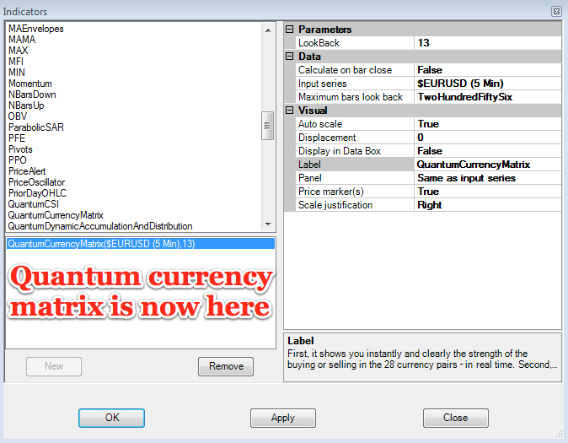
Task: Select Pivots indicator
Action: point(20,149)
